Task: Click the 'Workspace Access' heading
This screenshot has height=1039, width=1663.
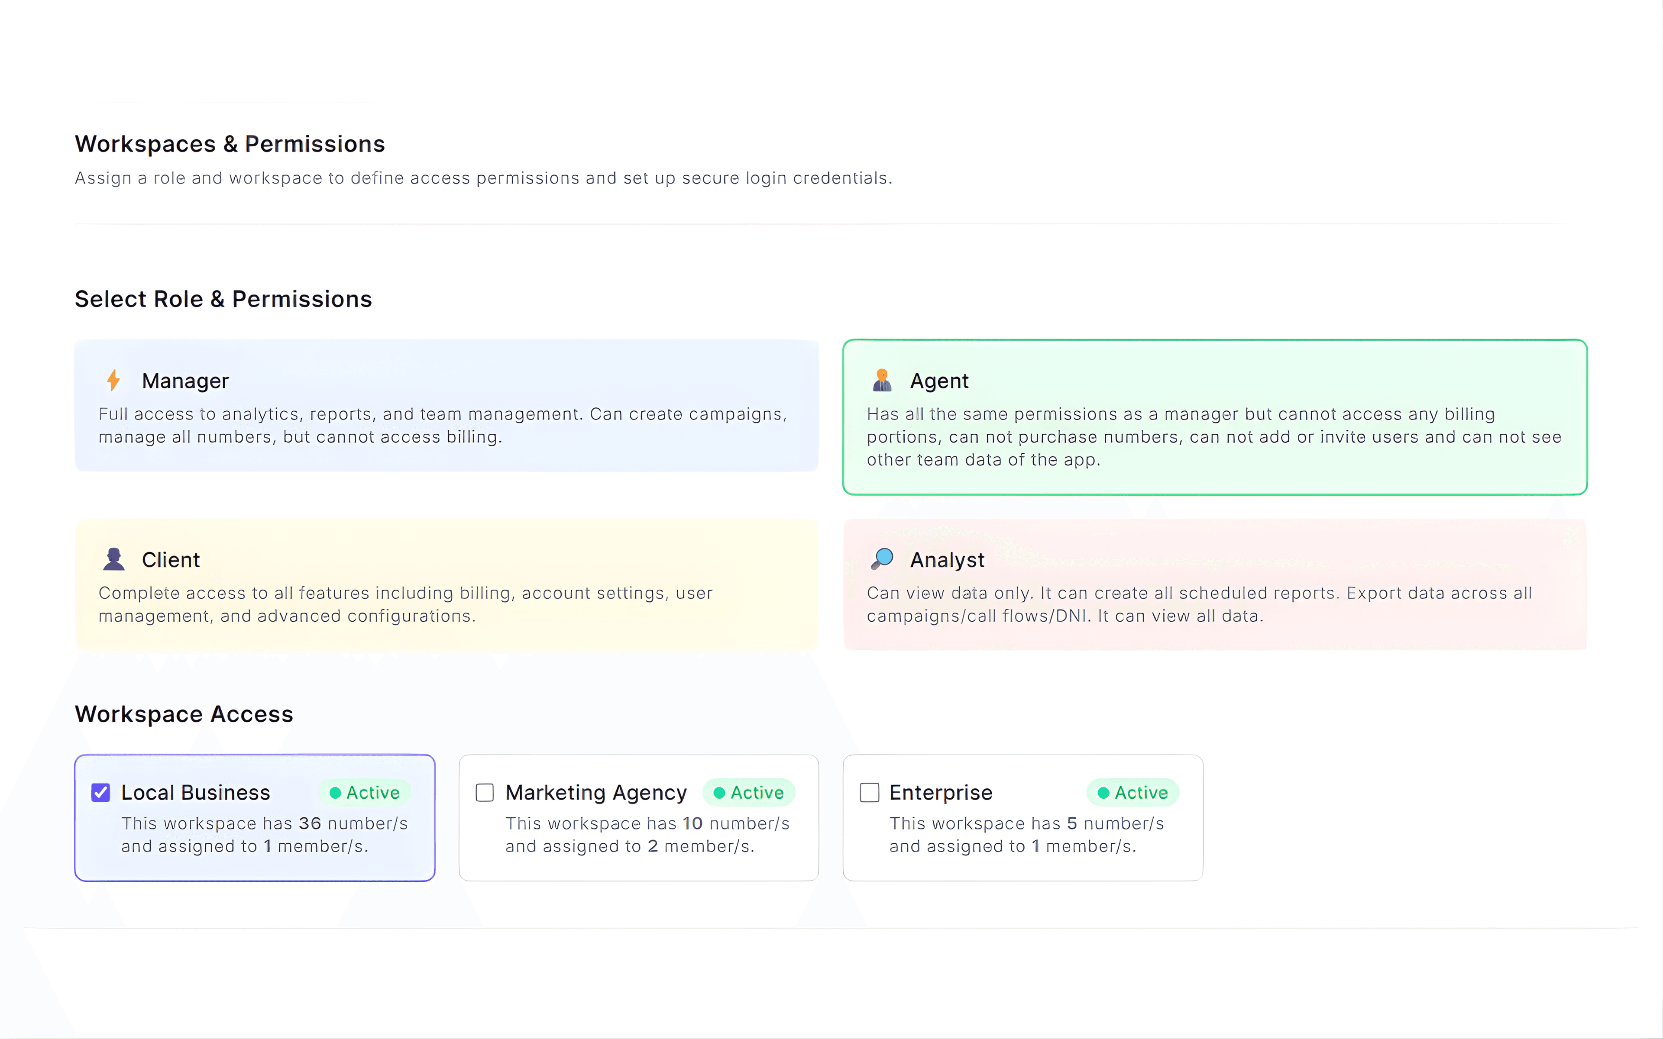Action: (184, 714)
